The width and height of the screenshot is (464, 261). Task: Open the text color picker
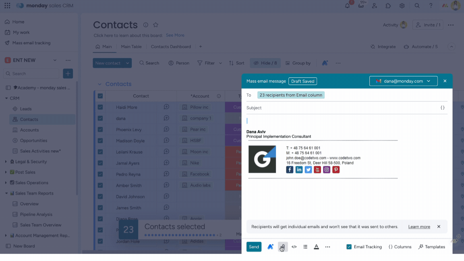pyautogui.click(x=317, y=247)
